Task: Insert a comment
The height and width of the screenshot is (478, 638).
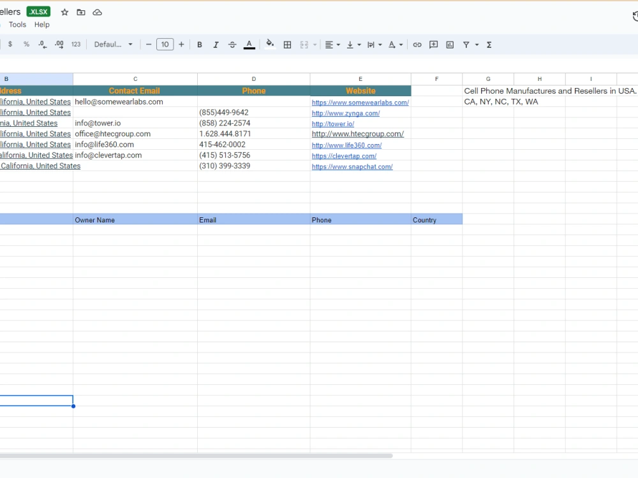Action: [434, 45]
